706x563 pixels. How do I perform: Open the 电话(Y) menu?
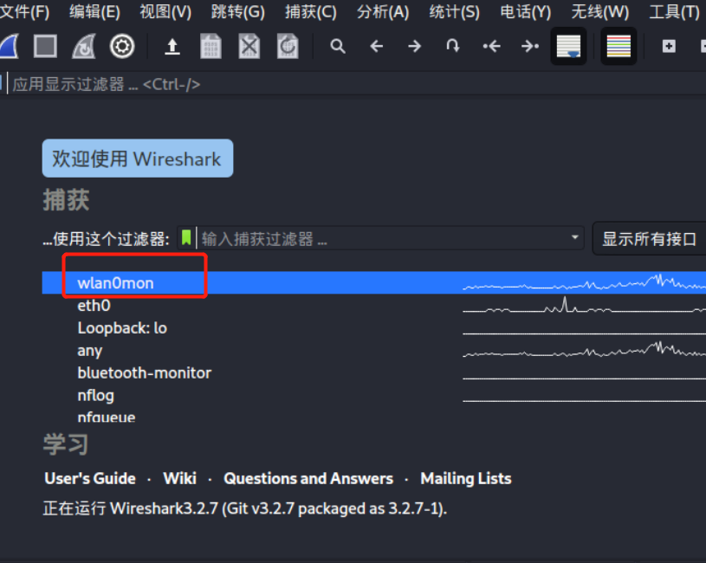(x=526, y=12)
